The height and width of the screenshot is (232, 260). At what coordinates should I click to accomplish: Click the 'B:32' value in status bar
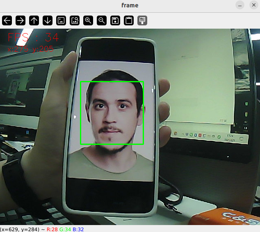pyautogui.click(x=78, y=230)
